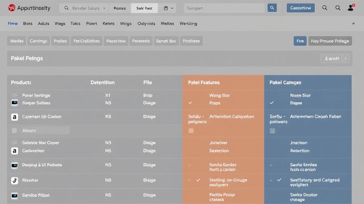Toggle the Bagee checkmark in Pakel Camges

(x=272, y=102)
